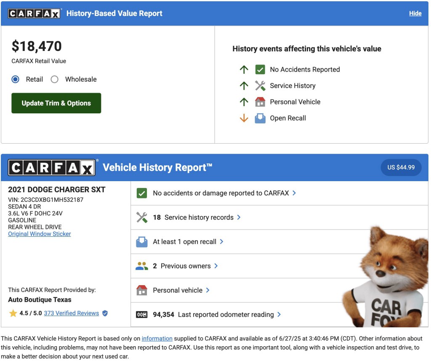The width and height of the screenshot is (431, 364).
Task: Click the gold star rating icon
Action: pos(13,313)
